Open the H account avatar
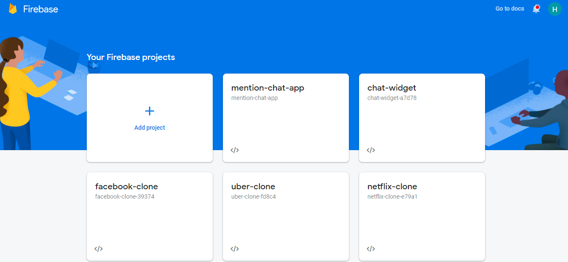This screenshot has width=568, height=262. pyautogui.click(x=555, y=9)
